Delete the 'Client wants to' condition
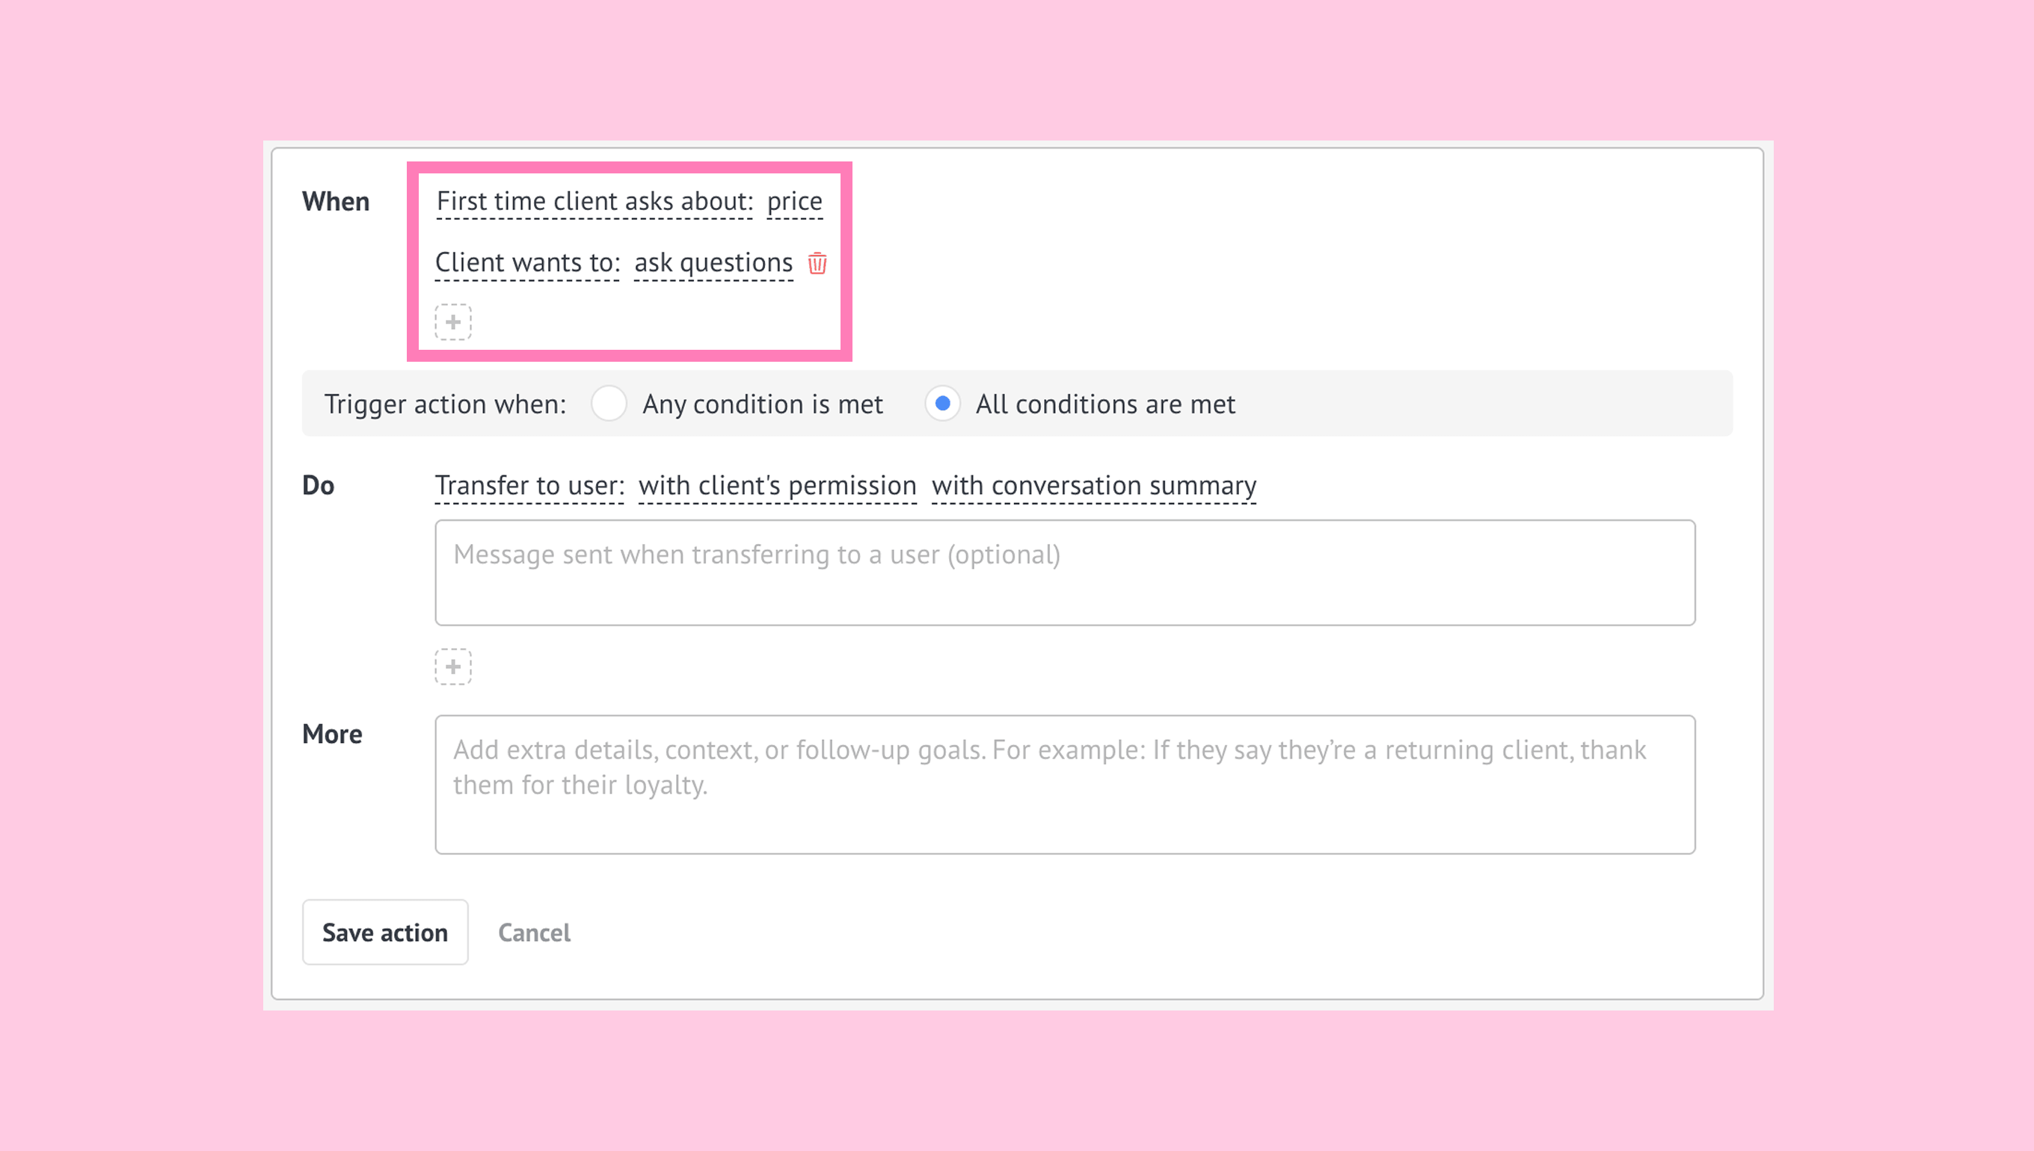This screenshot has width=2034, height=1151. coord(817,262)
